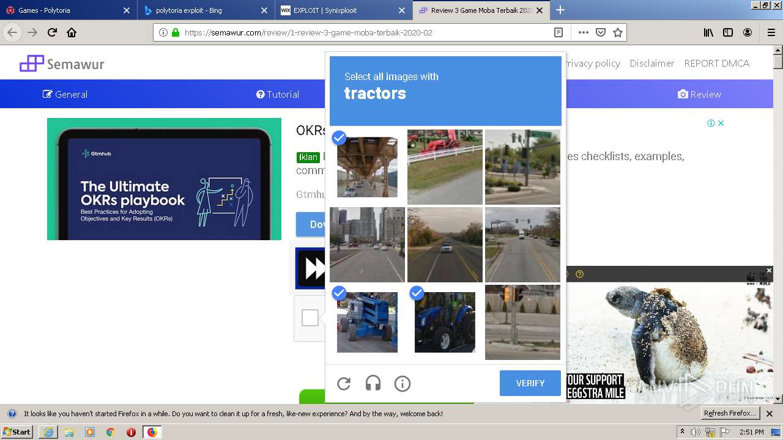The width and height of the screenshot is (783, 440).
Task: Go back with the browser back arrow
Action: coord(12,32)
